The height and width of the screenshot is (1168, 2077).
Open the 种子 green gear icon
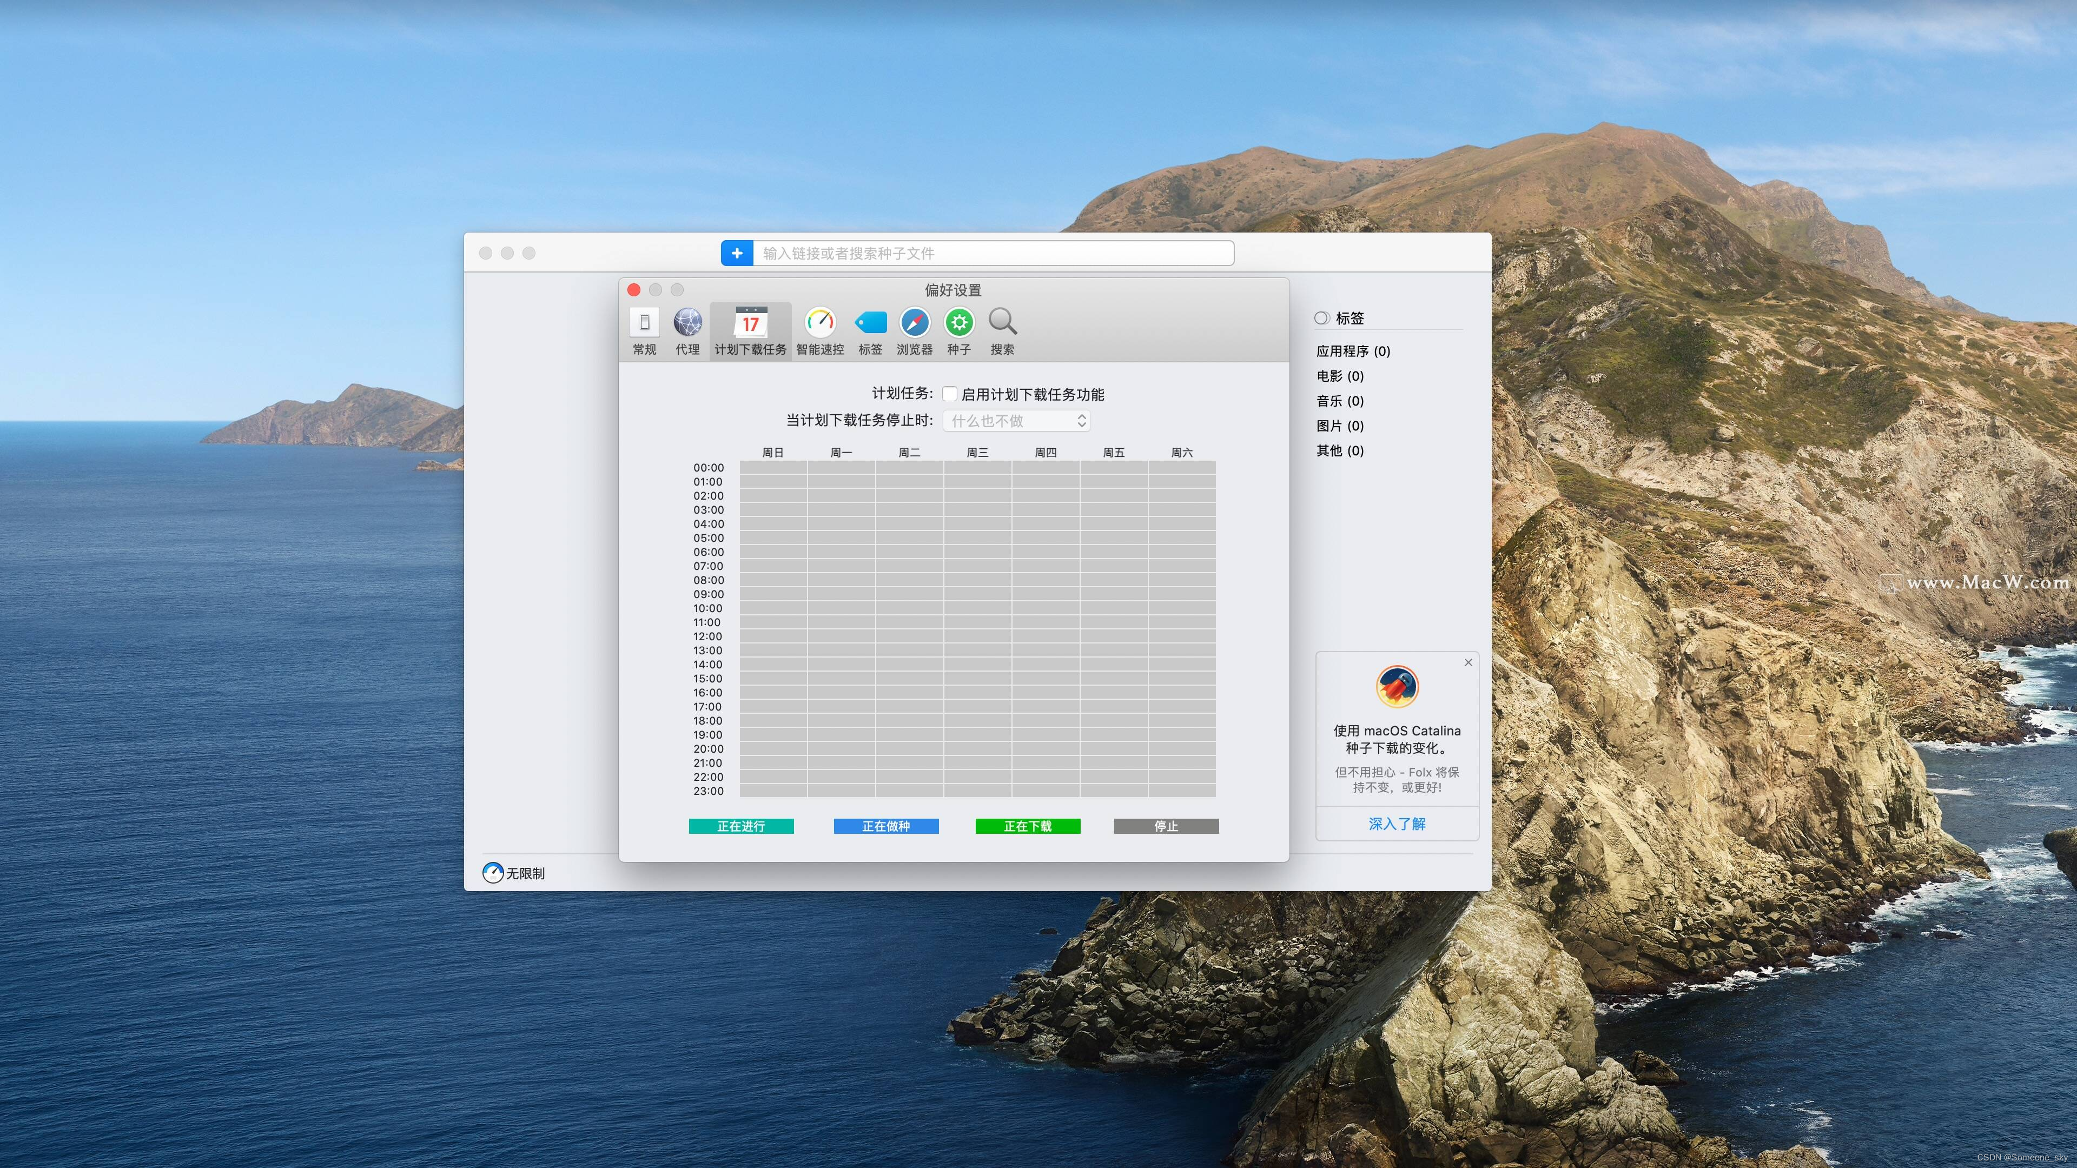click(958, 323)
